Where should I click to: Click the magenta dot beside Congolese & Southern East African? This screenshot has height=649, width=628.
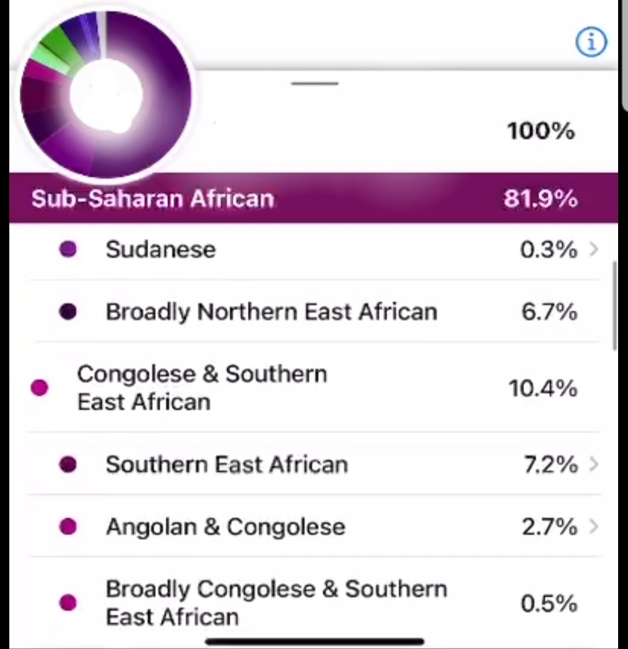40,388
